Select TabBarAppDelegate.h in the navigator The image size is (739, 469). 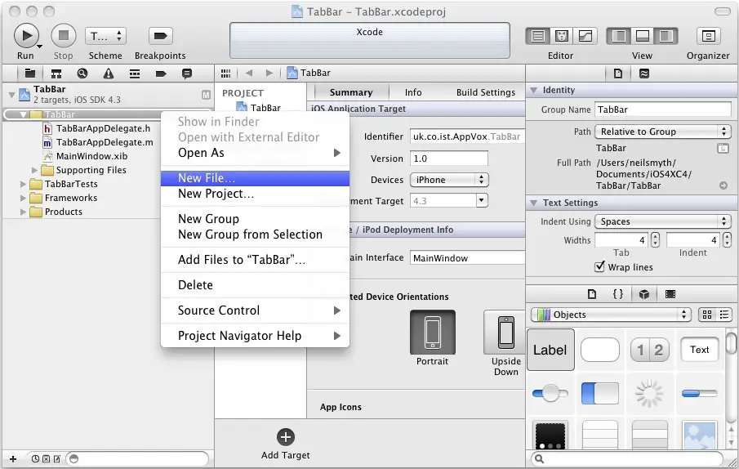(x=103, y=128)
